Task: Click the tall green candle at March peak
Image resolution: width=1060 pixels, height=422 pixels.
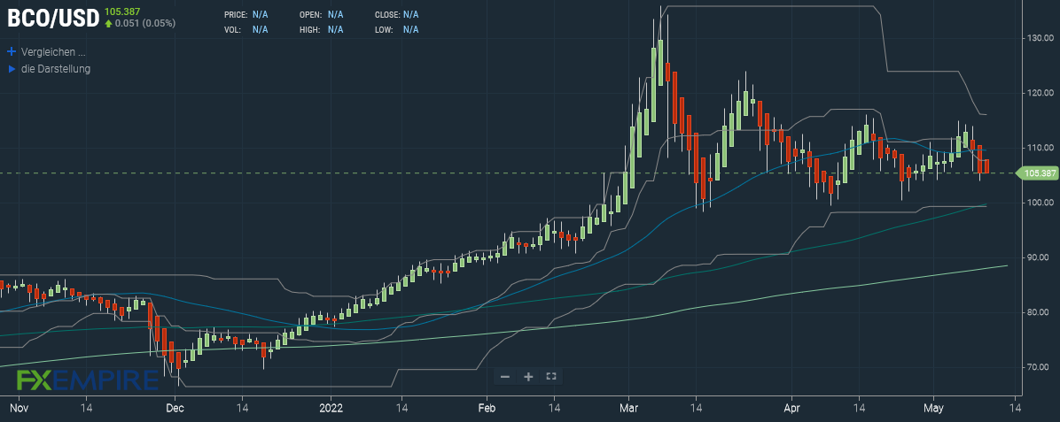Action: 660,62
